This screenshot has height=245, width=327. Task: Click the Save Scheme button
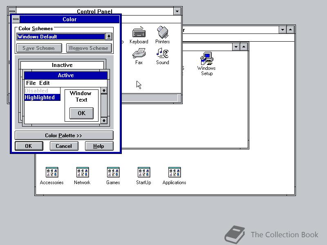point(39,48)
